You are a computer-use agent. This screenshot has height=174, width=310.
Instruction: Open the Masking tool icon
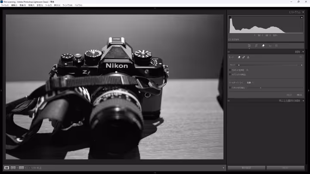[x=276, y=46]
